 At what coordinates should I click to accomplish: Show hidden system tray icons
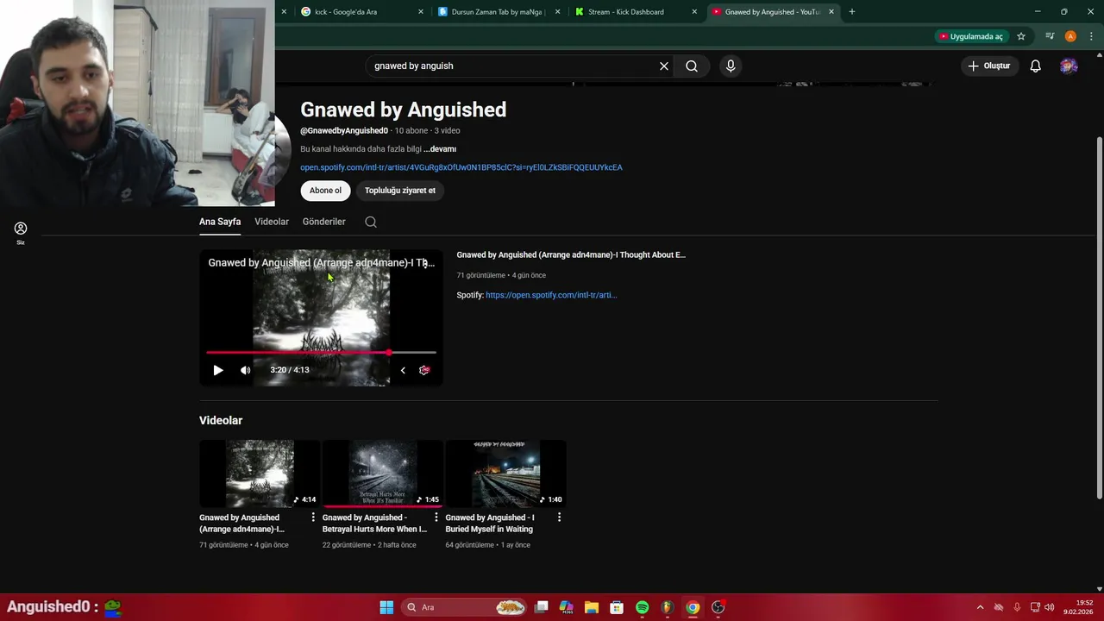pos(980,607)
